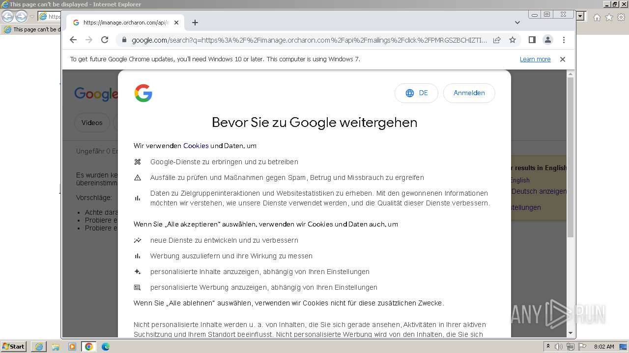Change language via DE button

point(416,93)
